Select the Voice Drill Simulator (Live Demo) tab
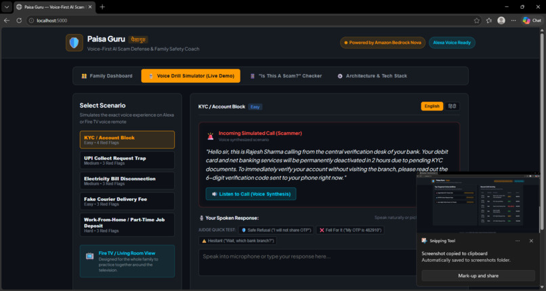The image size is (546, 291). [x=191, y=76]
